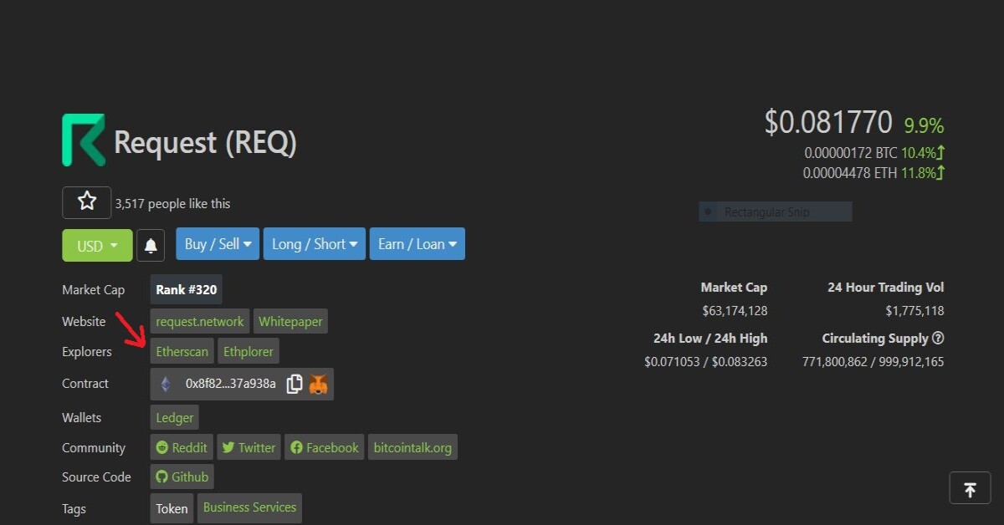This screenshot has width=1004, height=525.
Task: Click the bell price alert icon
Action: click(x=151, y=245)
